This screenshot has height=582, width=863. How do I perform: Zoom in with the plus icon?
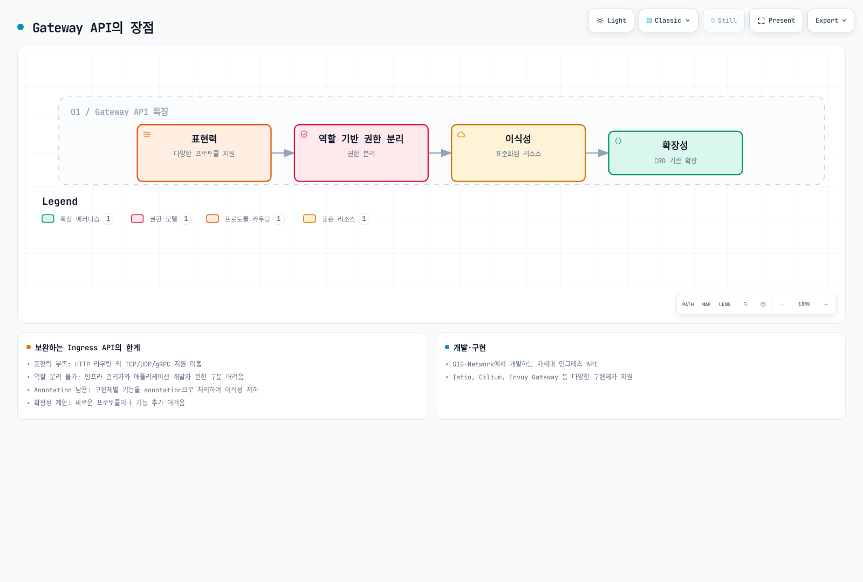pos(826,304)
